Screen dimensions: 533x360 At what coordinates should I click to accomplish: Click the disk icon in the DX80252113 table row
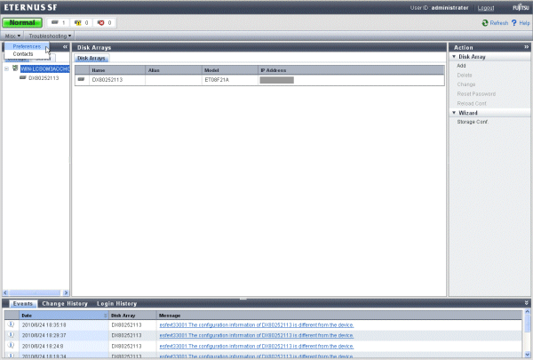coord(82,79)
